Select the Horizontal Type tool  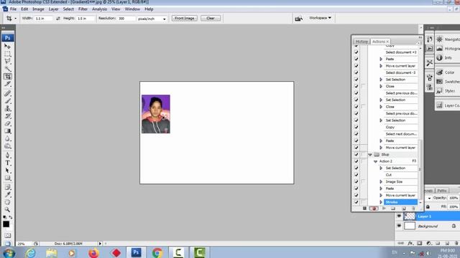coord(7,163)
